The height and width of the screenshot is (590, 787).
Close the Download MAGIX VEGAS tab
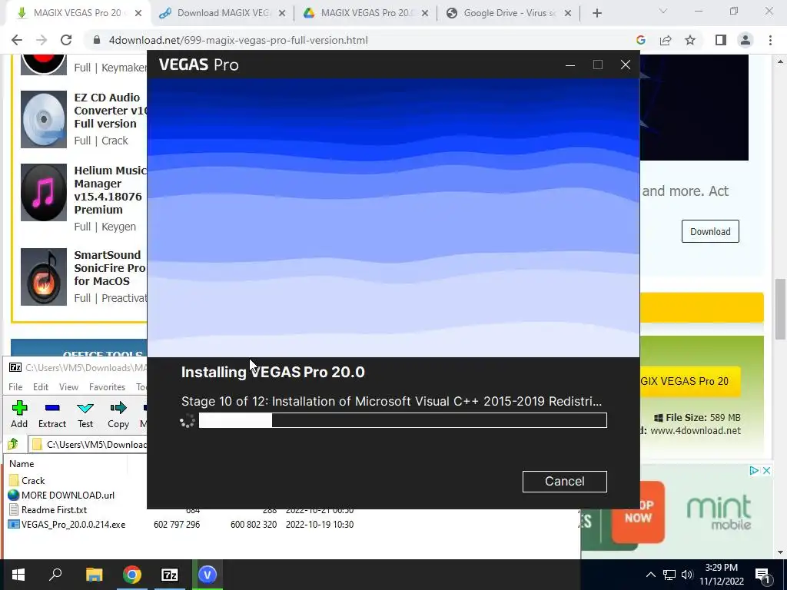[282, 14]
